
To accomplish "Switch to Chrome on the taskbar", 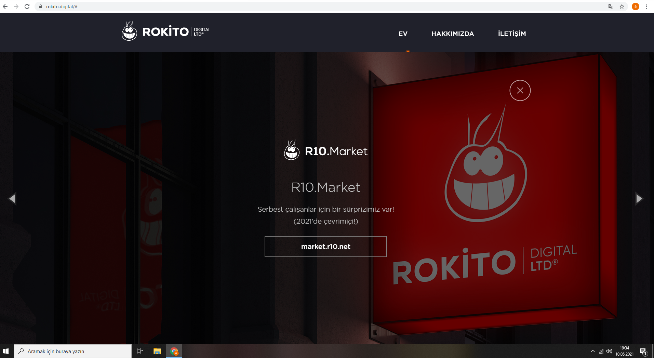I will [x=174, y=351].
